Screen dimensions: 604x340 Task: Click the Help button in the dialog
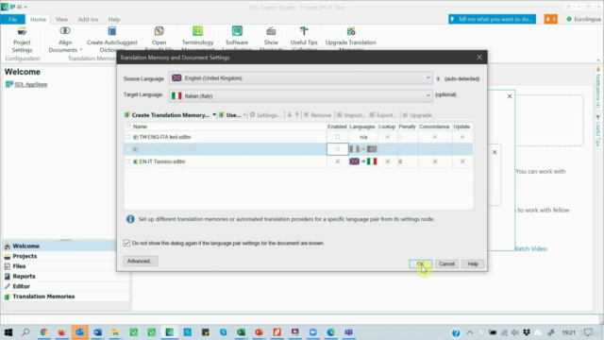point(473,263)
